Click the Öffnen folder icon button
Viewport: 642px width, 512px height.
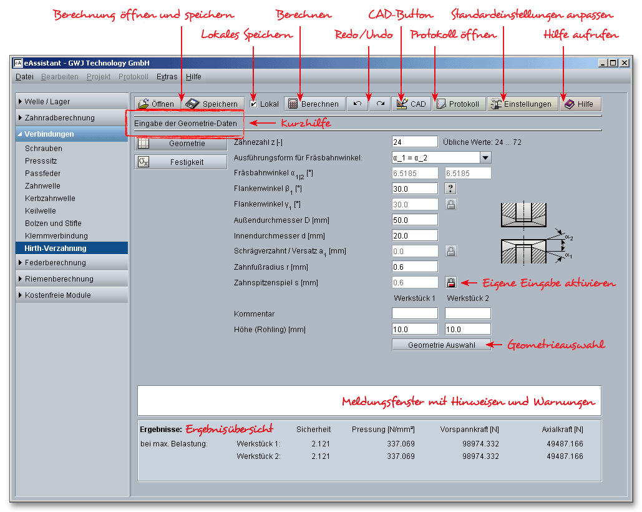(x=157, y=104)
